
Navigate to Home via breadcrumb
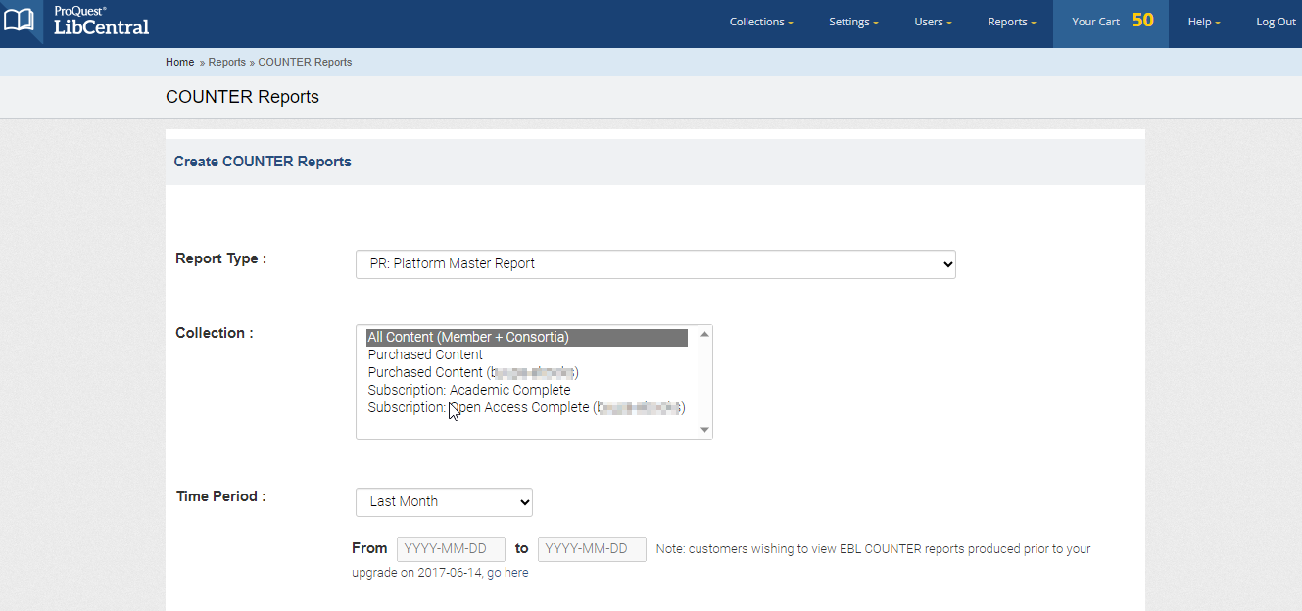pos(179,62)
